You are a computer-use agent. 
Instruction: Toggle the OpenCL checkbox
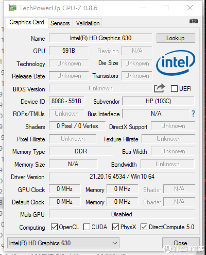coord(54,227)
